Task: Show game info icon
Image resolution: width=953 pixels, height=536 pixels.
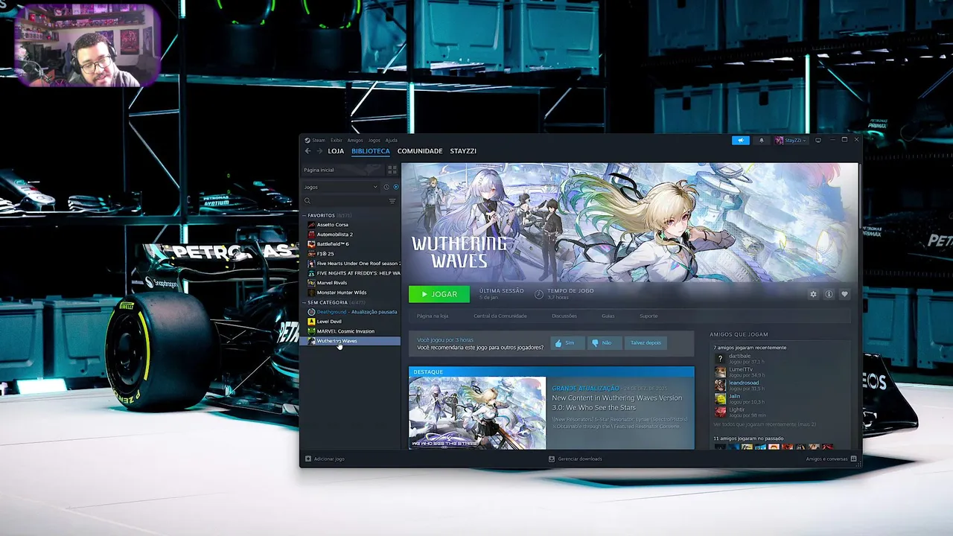Action: click(829, 294)
